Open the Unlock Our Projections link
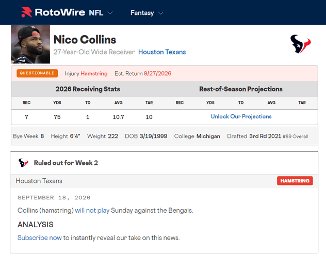This screenshot has width=326, height=257. (241, 116)
